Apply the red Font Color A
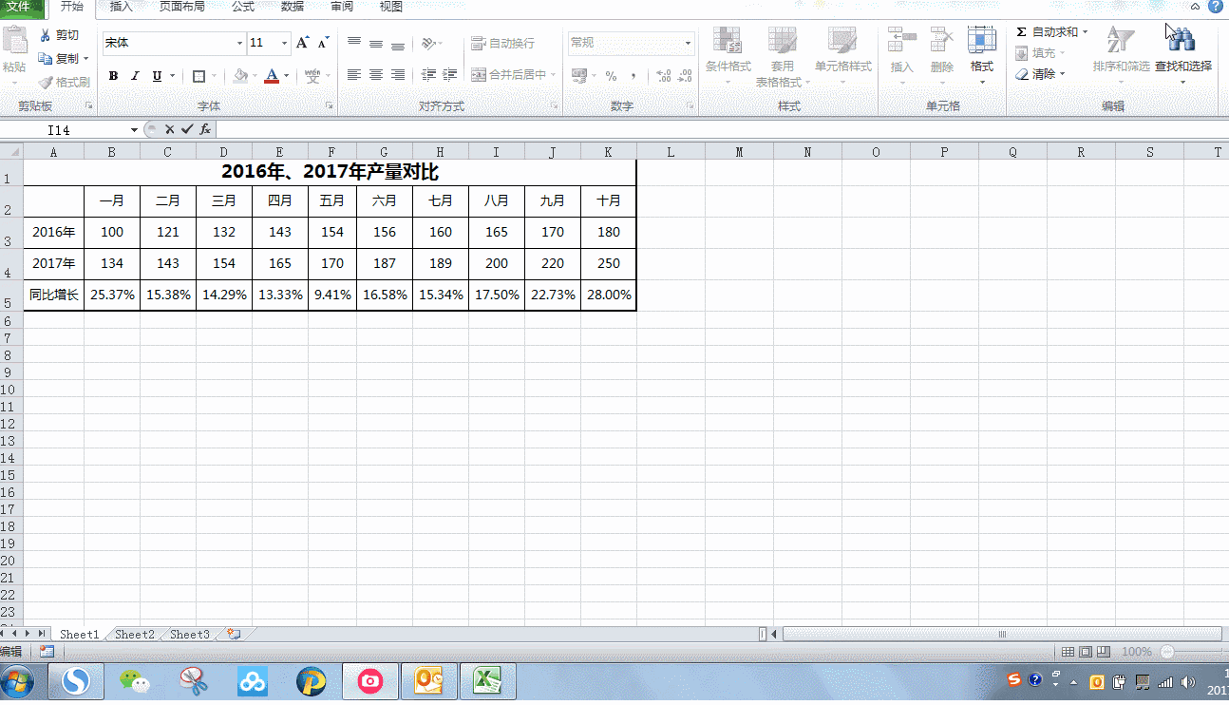The width and height of the screenshot is (1229, 705). [272, 76]
